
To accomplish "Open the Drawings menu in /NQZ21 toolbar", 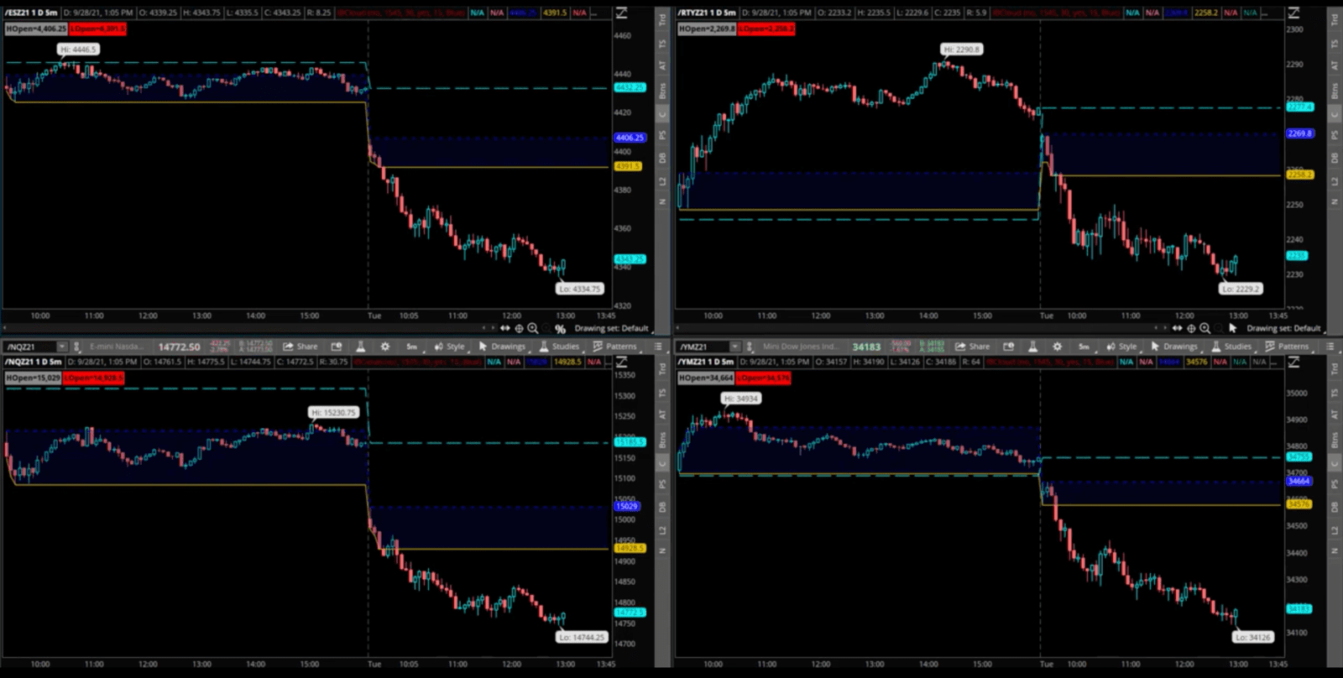I will click(502, 347).
